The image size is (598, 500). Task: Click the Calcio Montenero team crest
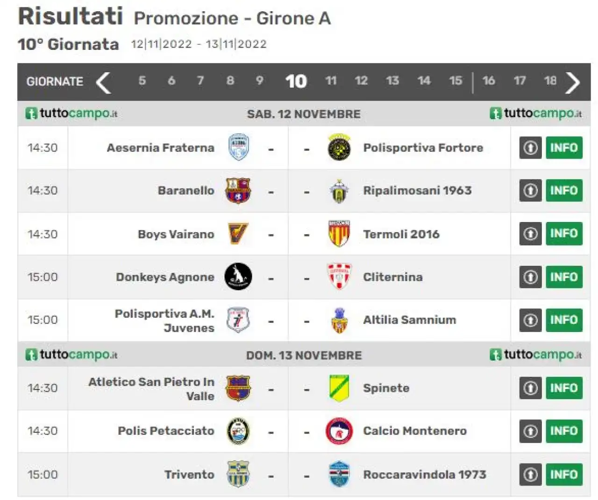pyautogui.click(x=339, y=431)
